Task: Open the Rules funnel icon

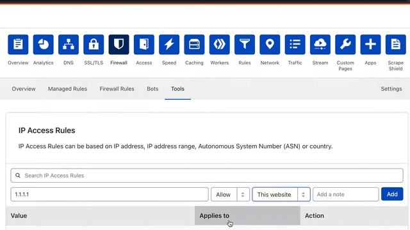Action: click(245, 44)
